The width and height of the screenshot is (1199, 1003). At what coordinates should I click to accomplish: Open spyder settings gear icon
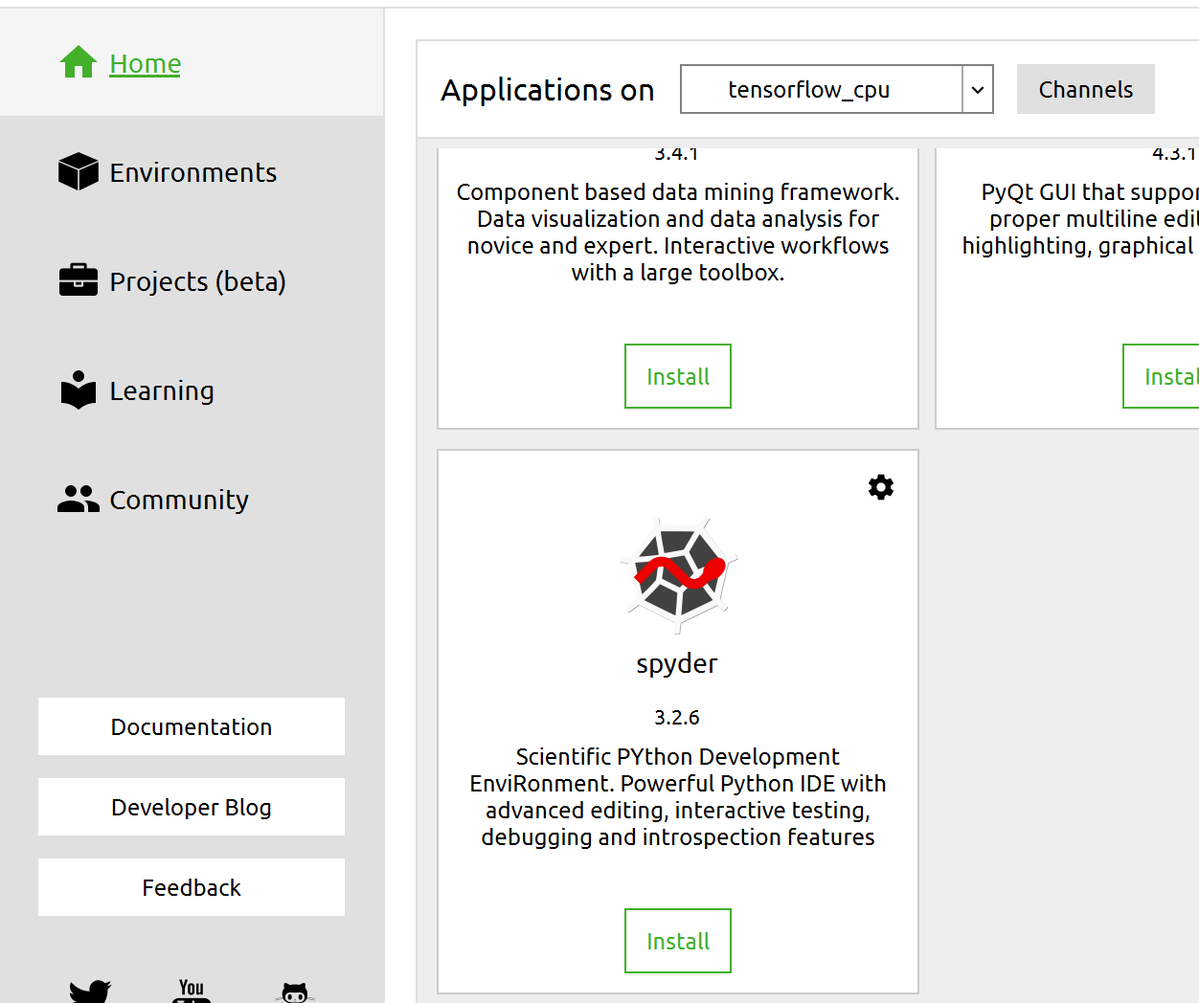click(x=881, y=487)
